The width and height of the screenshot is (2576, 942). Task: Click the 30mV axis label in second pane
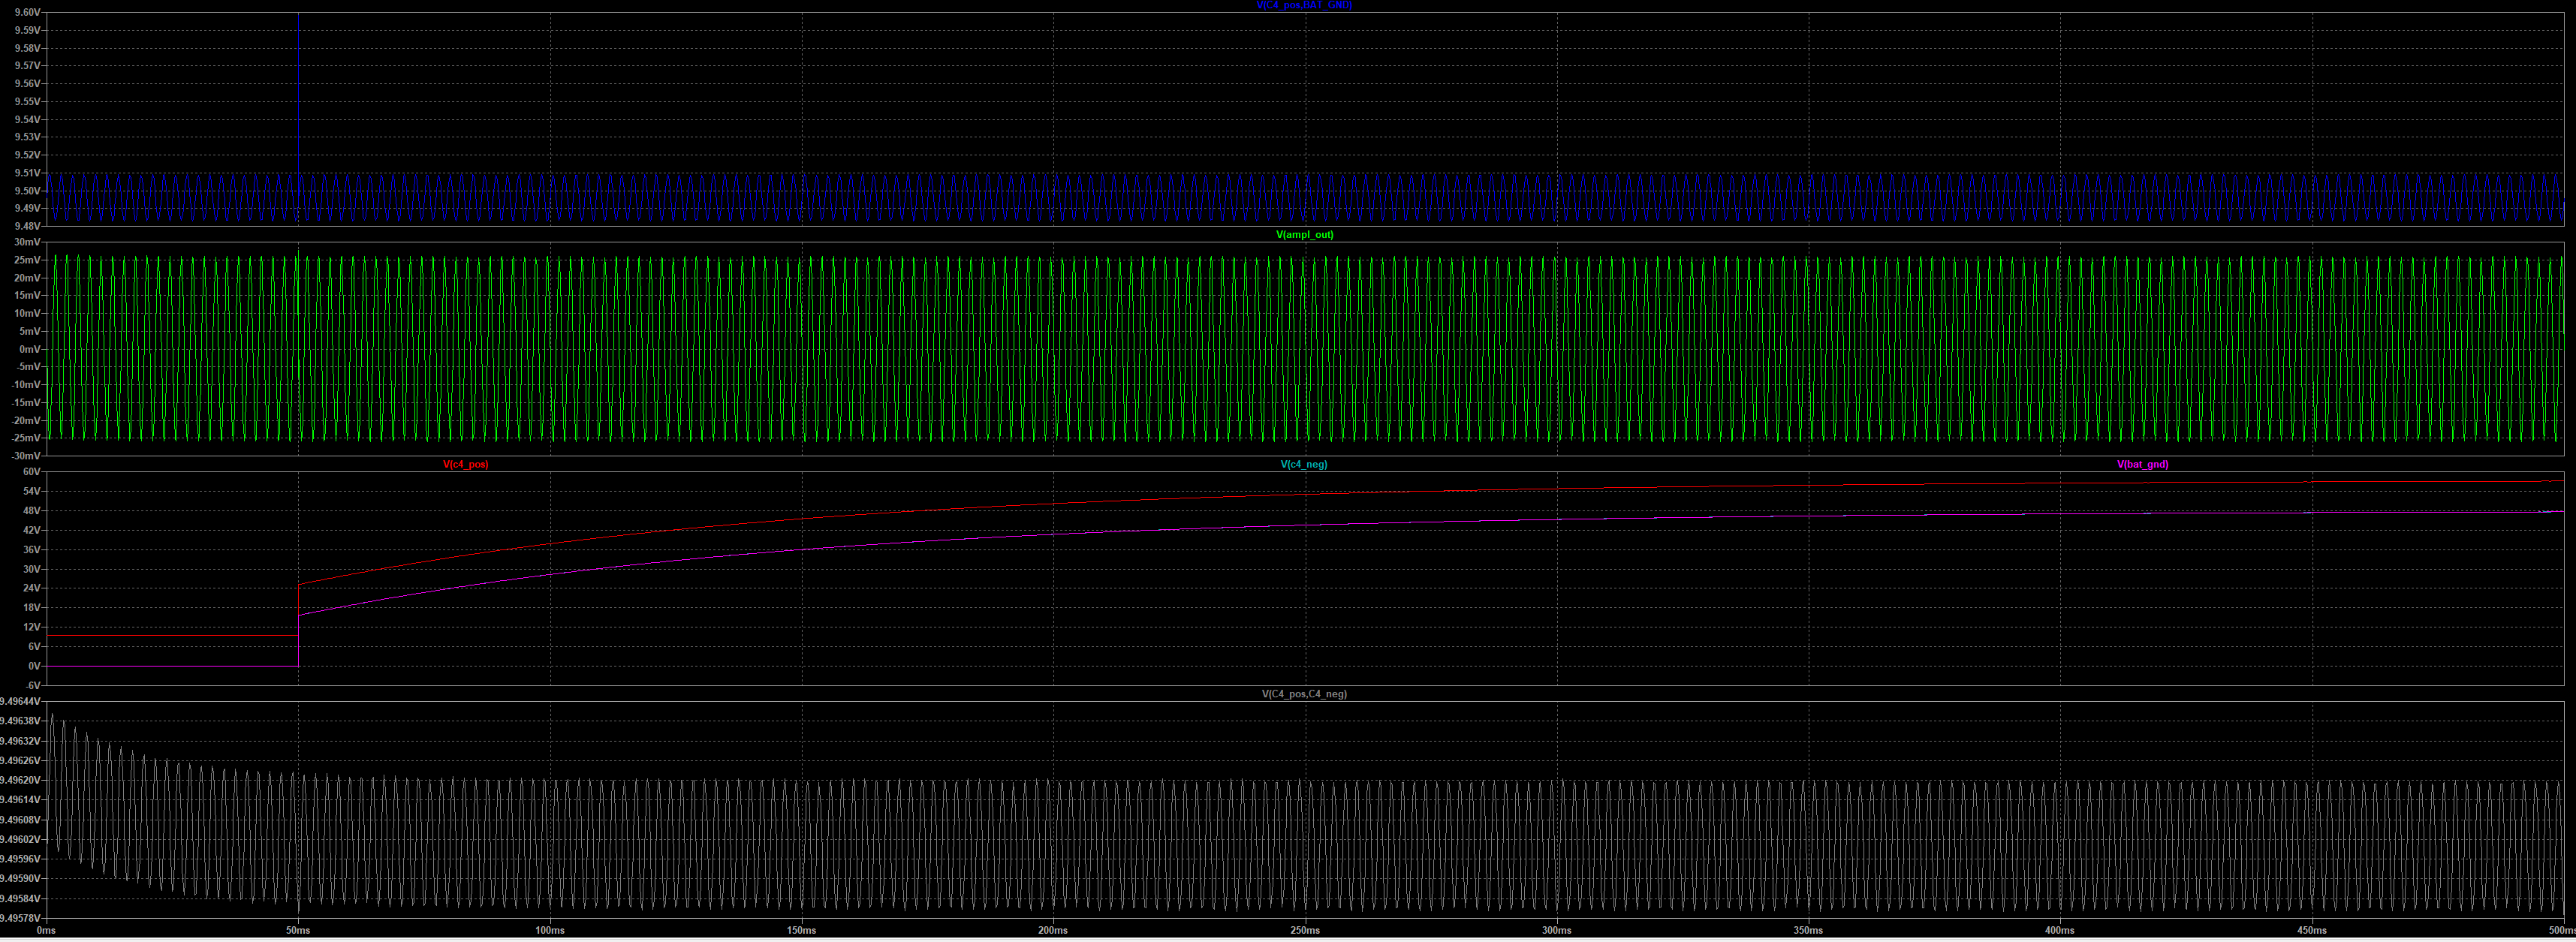click(x=28, y=243)
